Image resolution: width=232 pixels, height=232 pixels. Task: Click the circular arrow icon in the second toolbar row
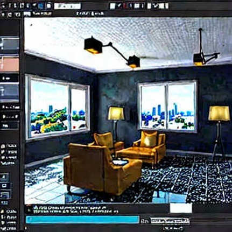pos(10,15)
